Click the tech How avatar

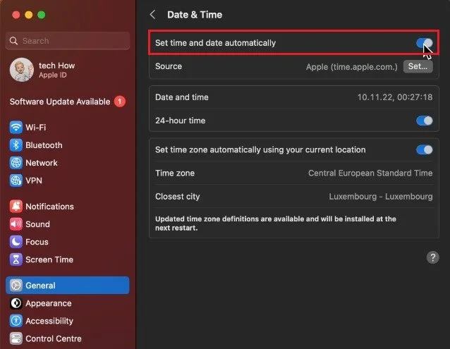[x=22, y=70]
